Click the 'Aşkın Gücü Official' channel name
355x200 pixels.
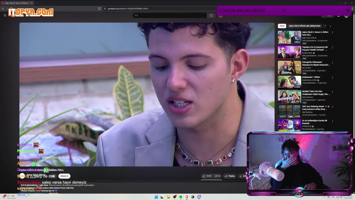coord(36,175)
